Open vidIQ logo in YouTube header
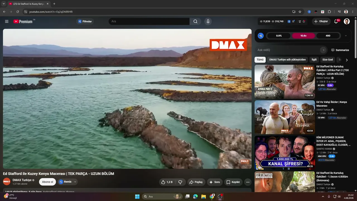This screenshot has height=201, width=357. tap(289, 21)
